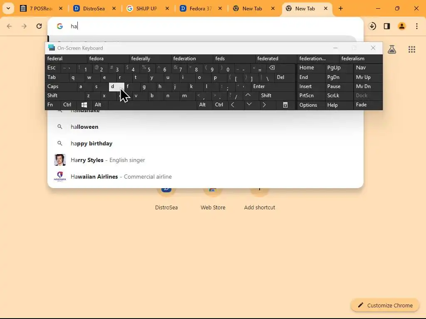Click the On-Screen Keyboard app icon

tap(51, 48)
